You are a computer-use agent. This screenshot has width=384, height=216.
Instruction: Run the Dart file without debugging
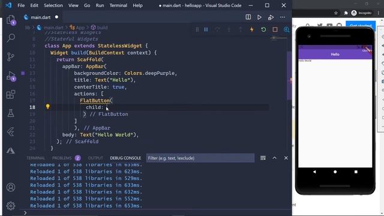[259, 17]
